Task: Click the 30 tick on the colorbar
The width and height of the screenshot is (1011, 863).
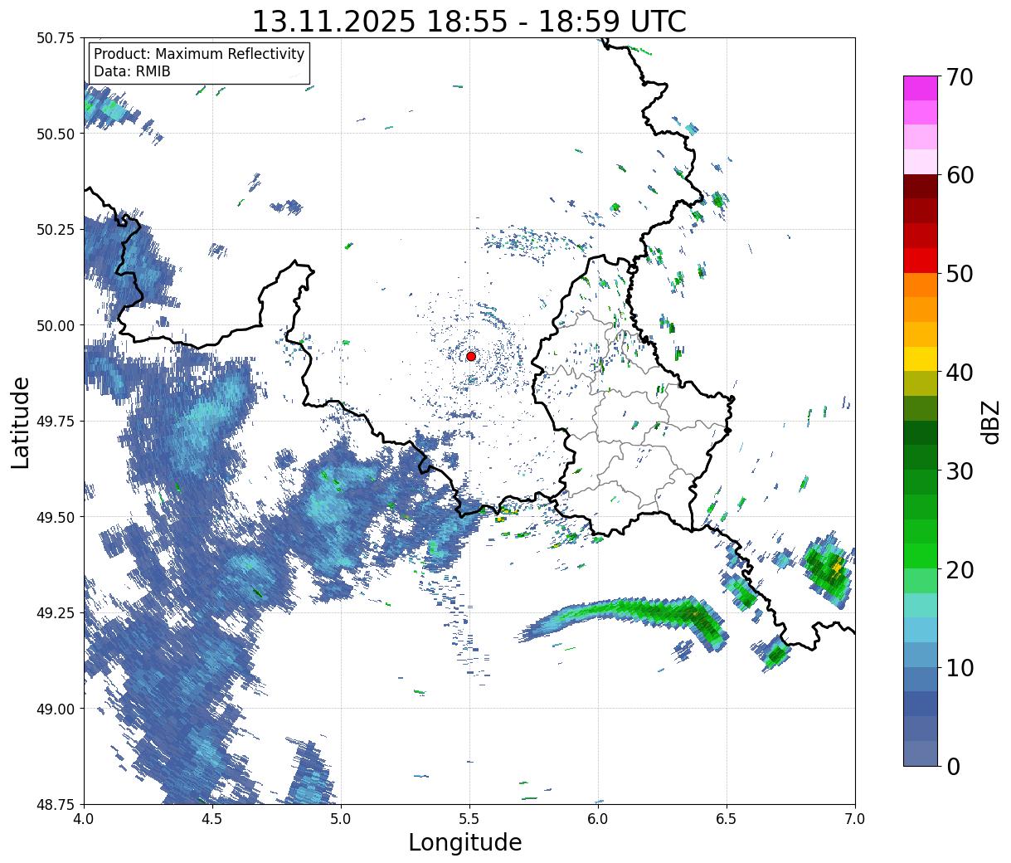Action: 959,471
